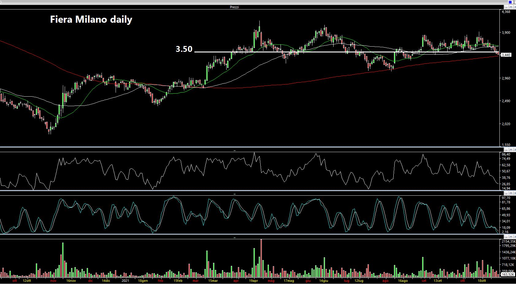The width and height of the screenshot is (516, 284).
Task: Click the dic month label
Action: point(90,281)
